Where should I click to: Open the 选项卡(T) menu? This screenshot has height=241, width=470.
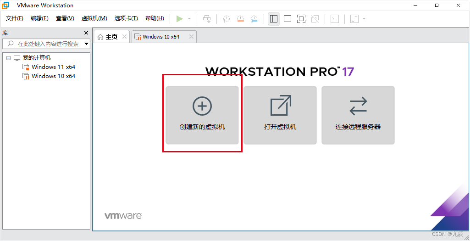click(126, 18)
